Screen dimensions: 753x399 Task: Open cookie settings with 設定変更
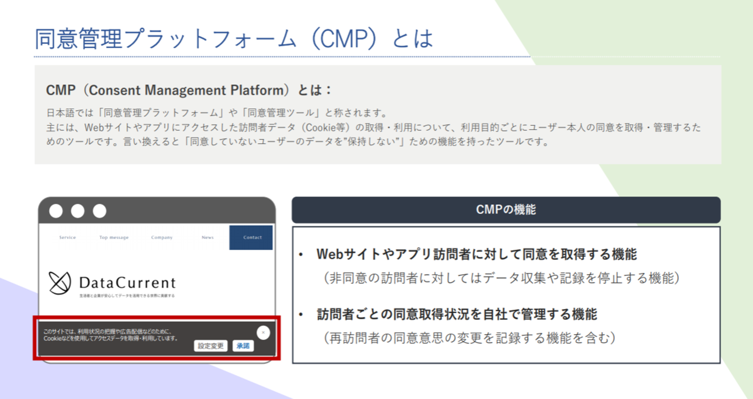click(211, 346)
